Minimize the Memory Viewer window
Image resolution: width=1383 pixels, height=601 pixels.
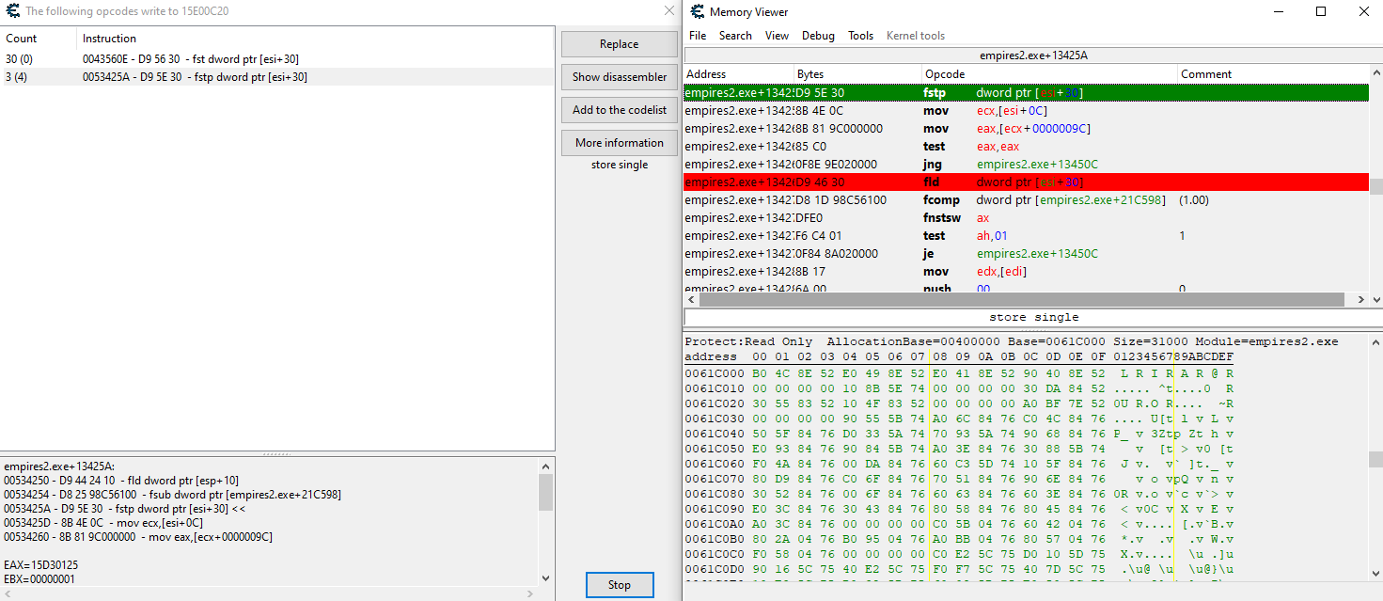click(1278, 11)
